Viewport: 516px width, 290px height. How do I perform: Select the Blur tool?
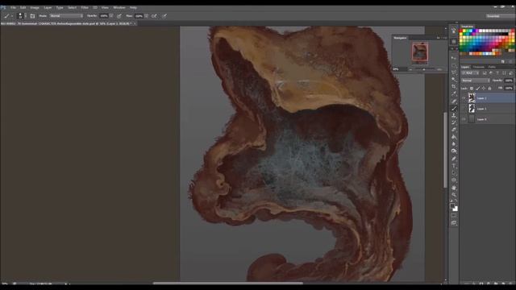coord(454,144)
